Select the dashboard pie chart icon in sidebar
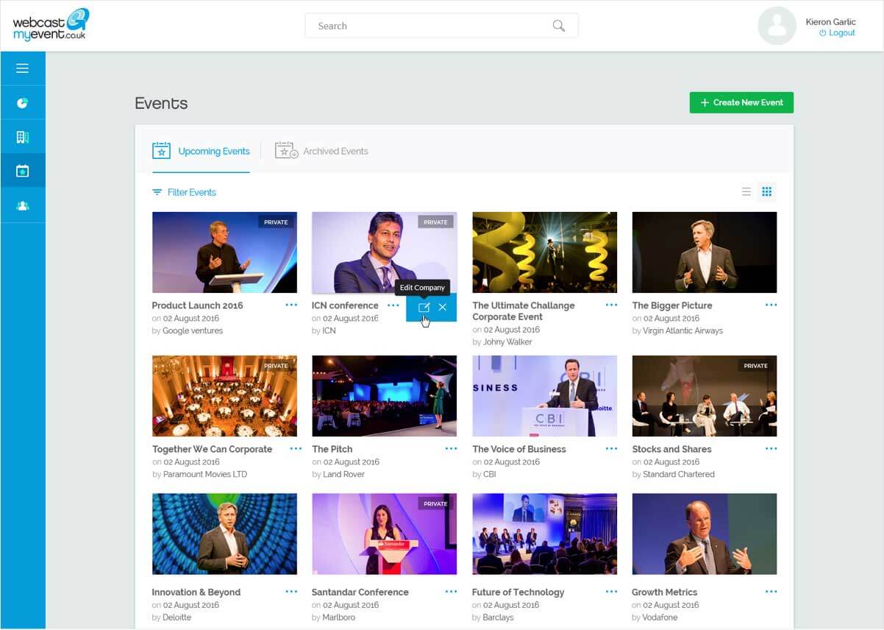The width and height of the screenshot is (884, 630). [22, 102]
